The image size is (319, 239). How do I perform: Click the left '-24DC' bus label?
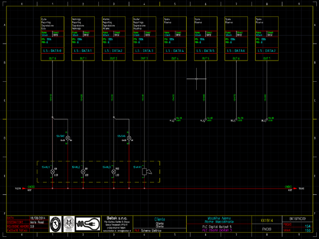(x=31, y=186)
